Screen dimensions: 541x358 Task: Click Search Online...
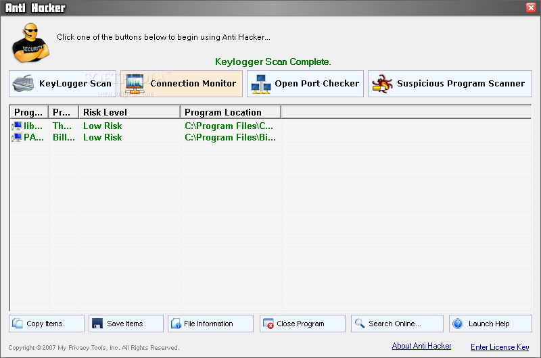click(397, 324)
